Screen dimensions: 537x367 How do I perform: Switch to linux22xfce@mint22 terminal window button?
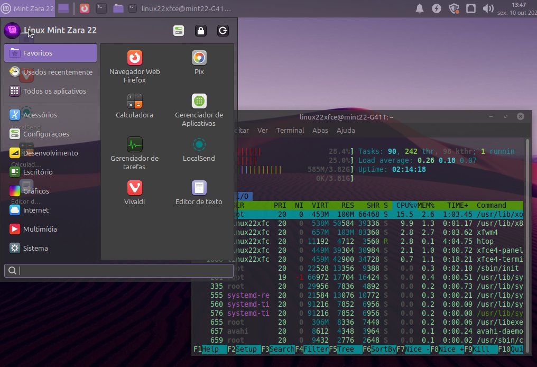[x=180, y=8]
